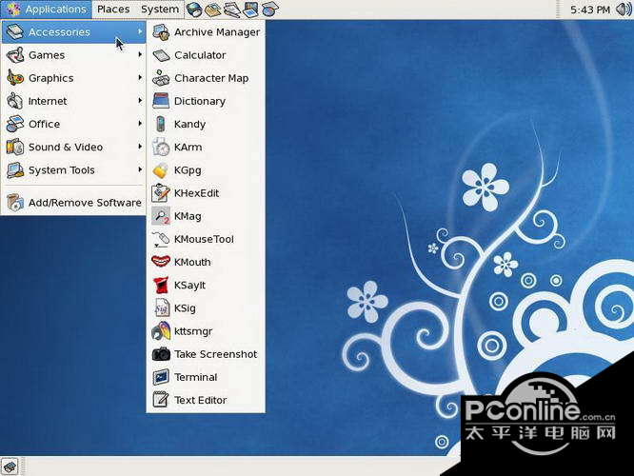634x476 pixels.
Task: Open KHexEdit from its icon
Action: 161,193
